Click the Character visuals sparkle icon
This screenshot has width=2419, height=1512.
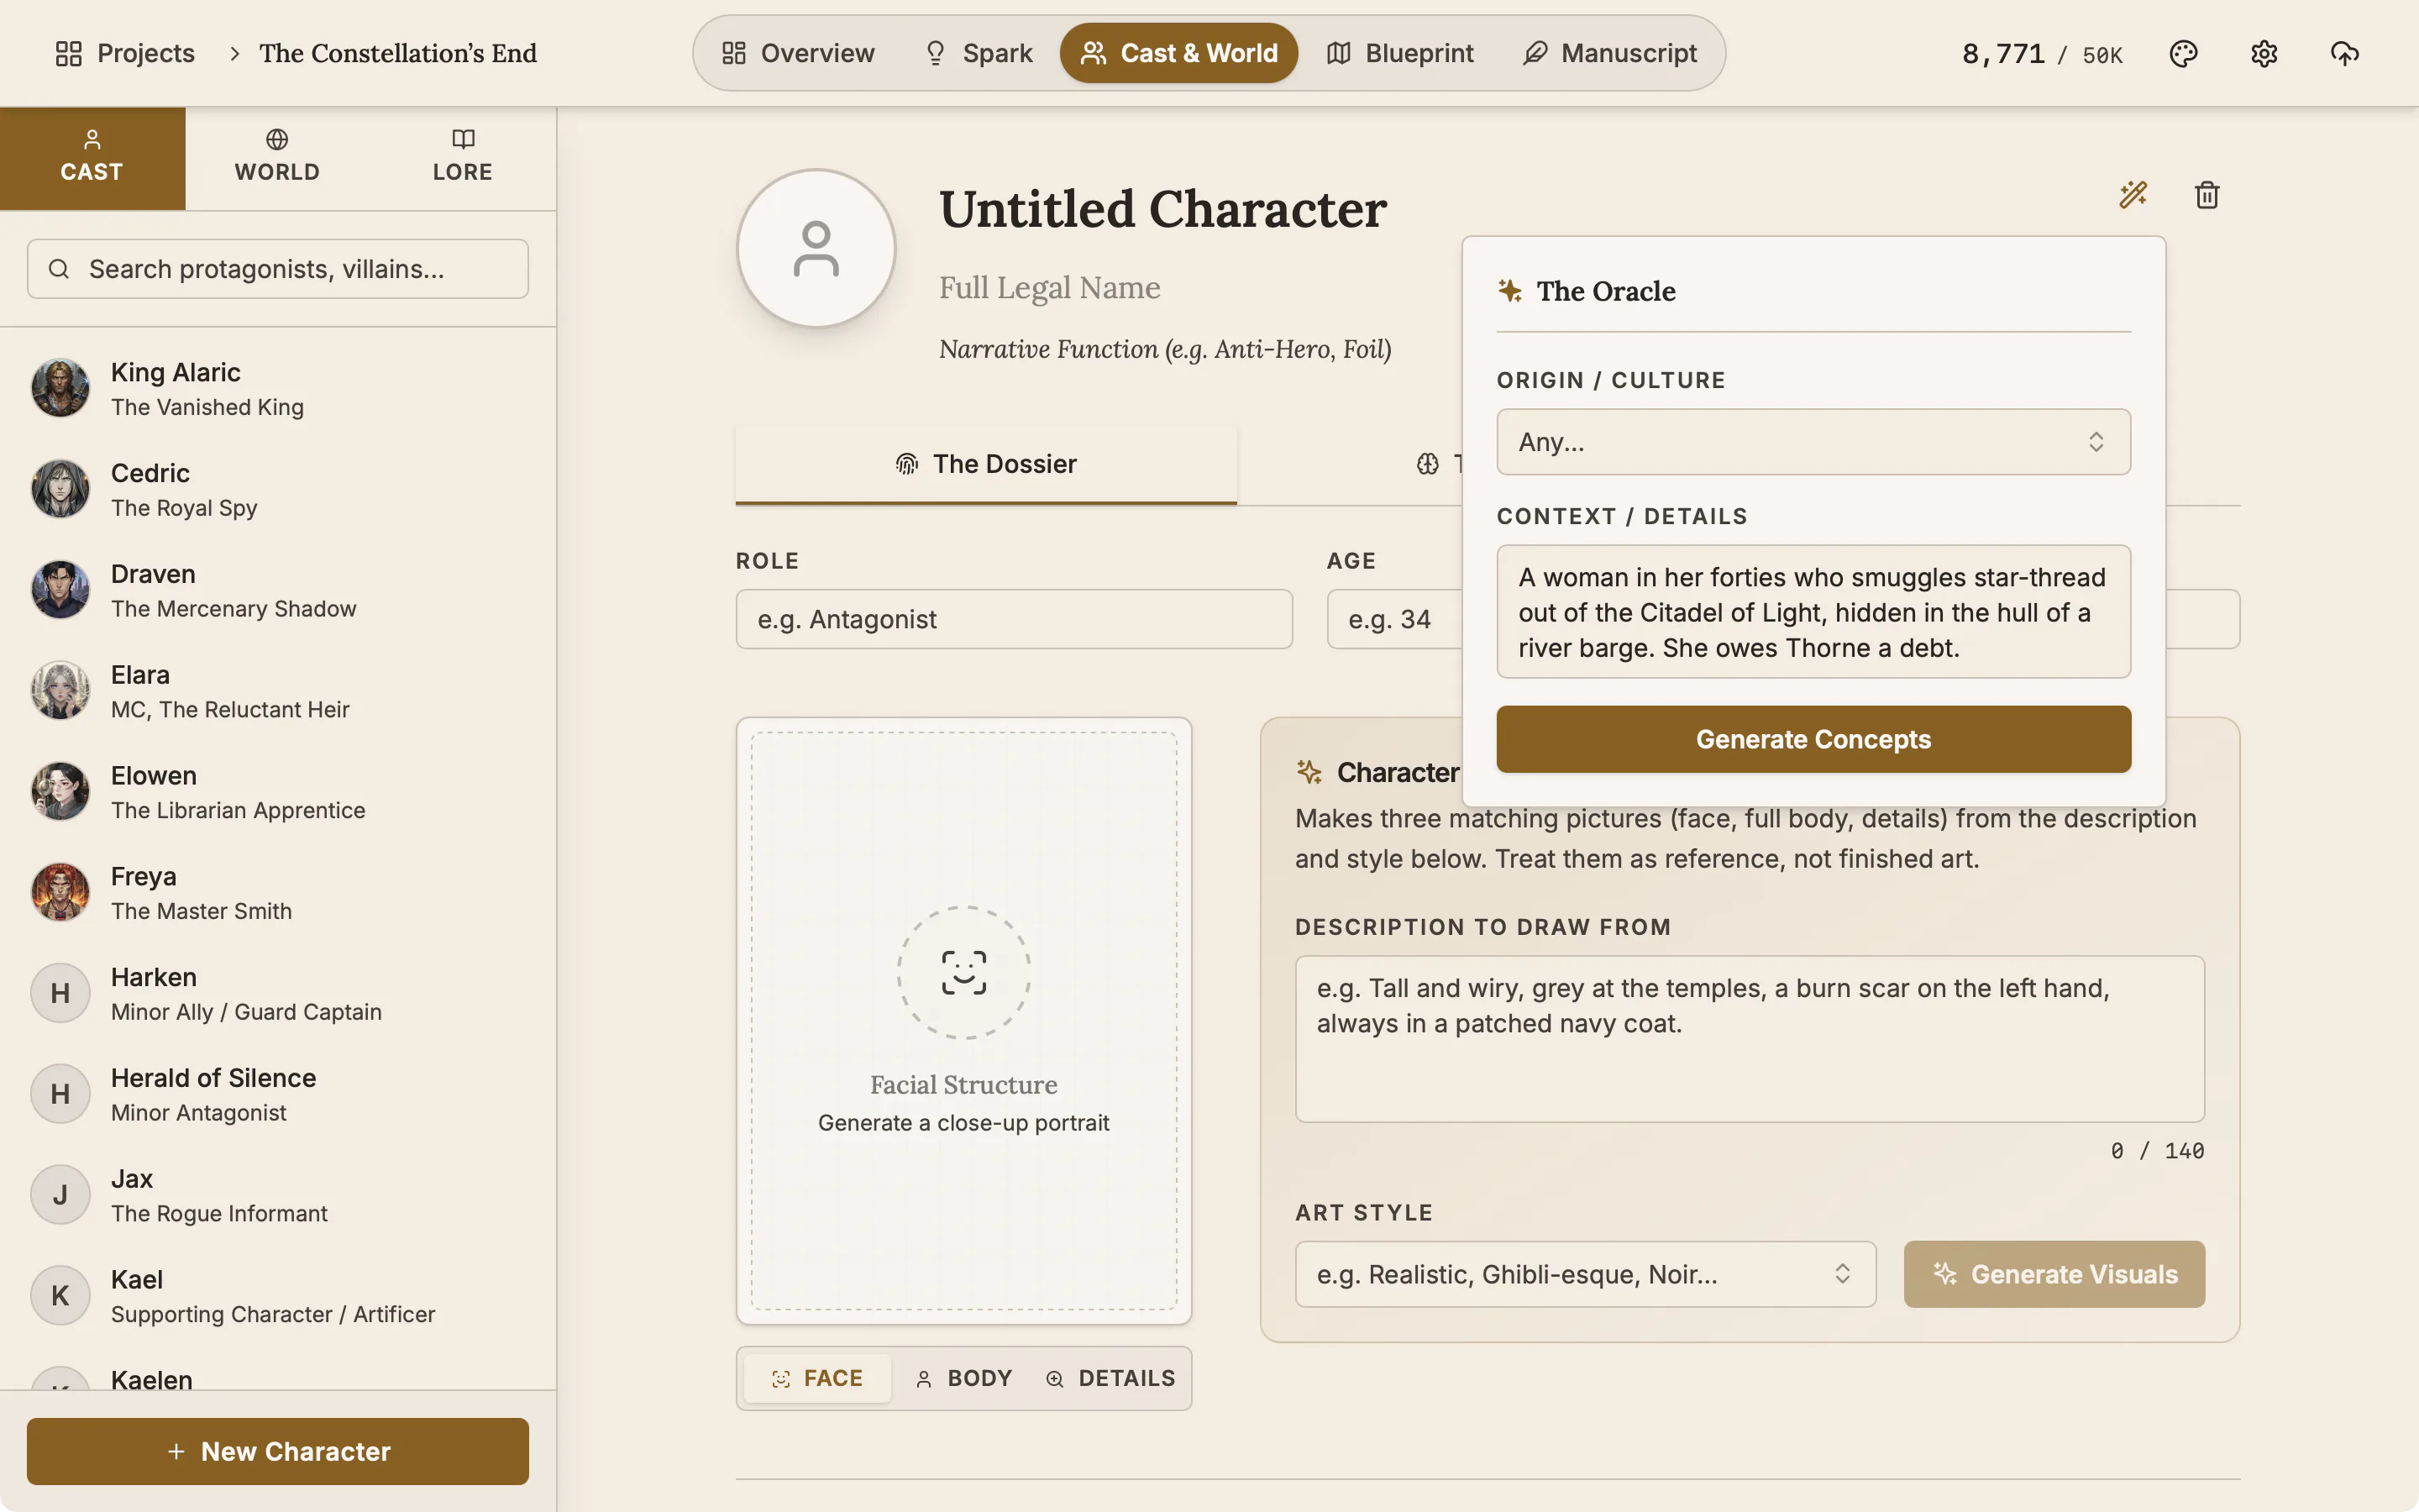coord(1309,772)
